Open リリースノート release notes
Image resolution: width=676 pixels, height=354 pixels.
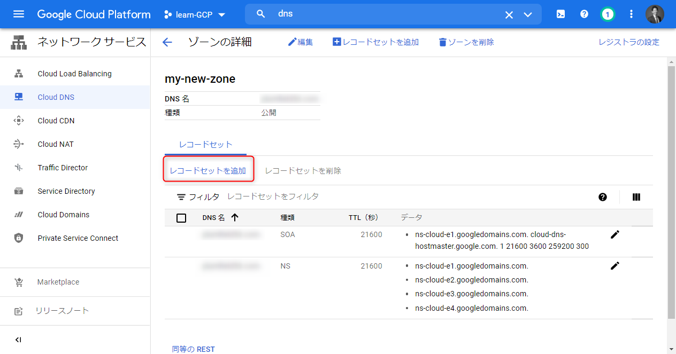tap(75, 311)
